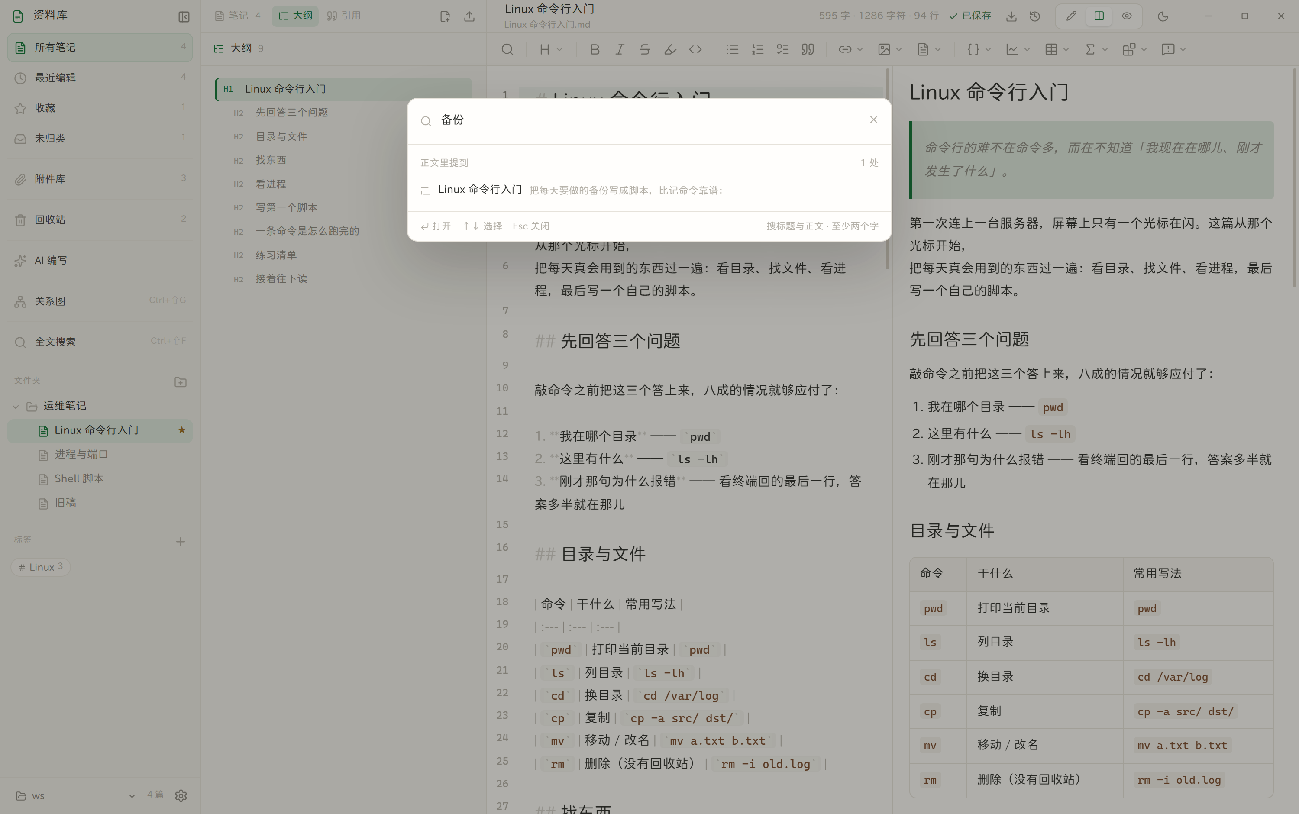1299x814 pixels.
Task: Open the table insert dropdown
Action: point(1057,49)
